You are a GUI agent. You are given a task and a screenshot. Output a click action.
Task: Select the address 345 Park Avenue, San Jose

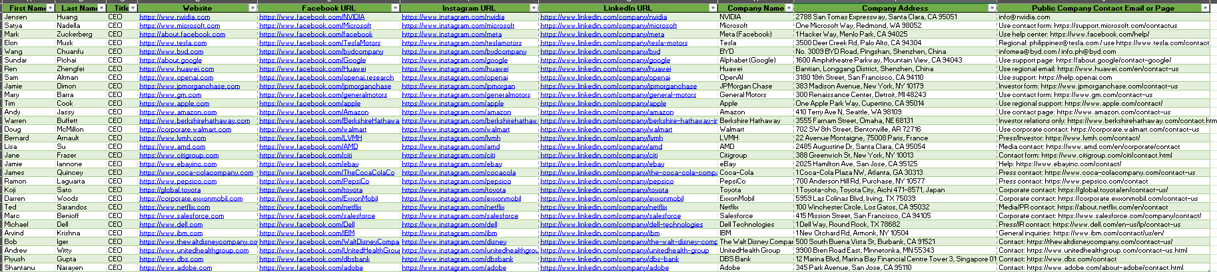pyautogui.click(x=895, y=268)
